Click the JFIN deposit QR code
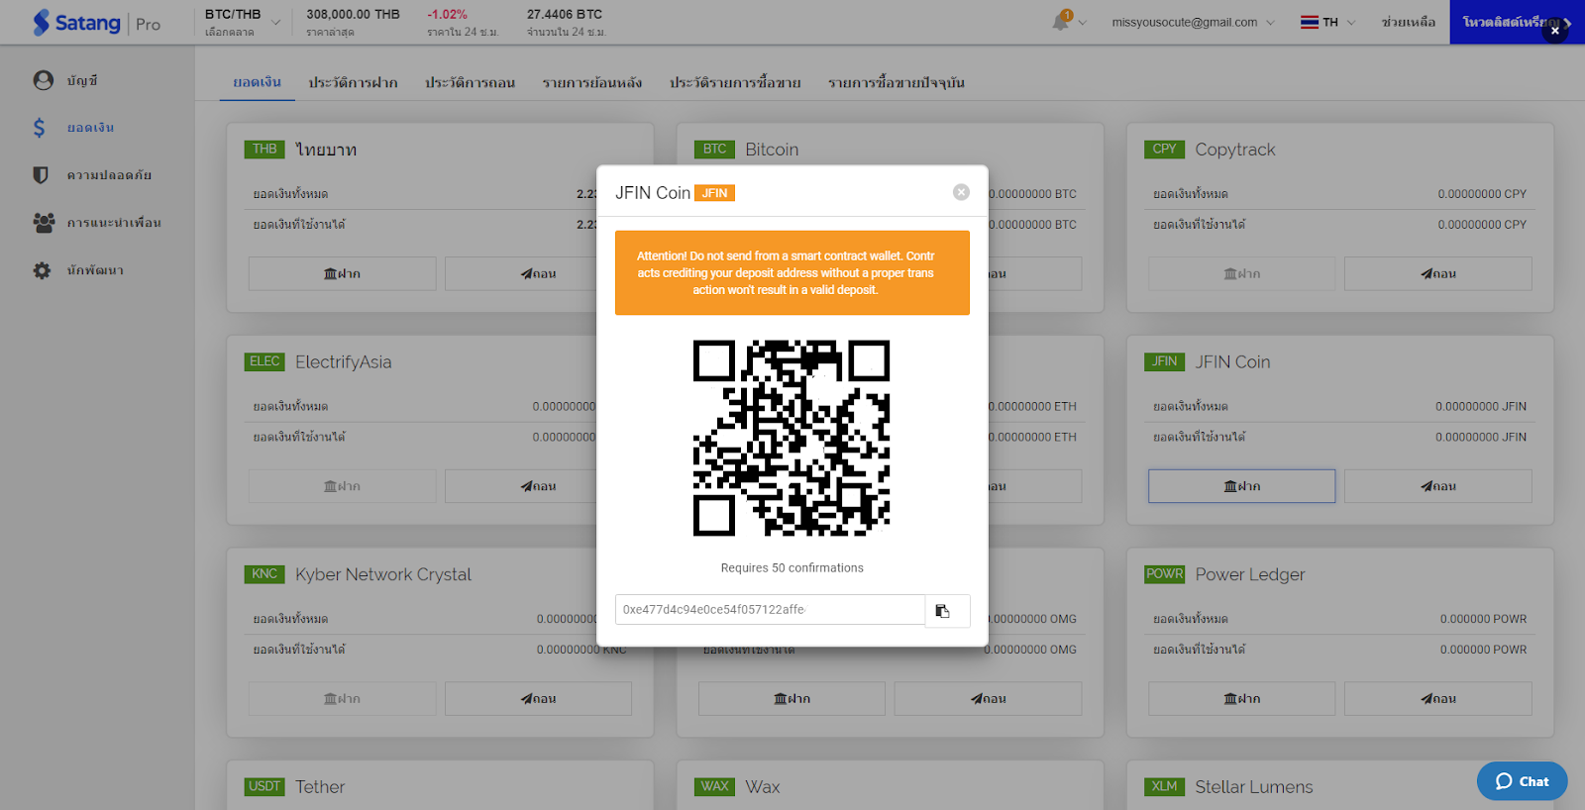The height and width of the screenshot is (810, 1585). (x=792, y=439)
